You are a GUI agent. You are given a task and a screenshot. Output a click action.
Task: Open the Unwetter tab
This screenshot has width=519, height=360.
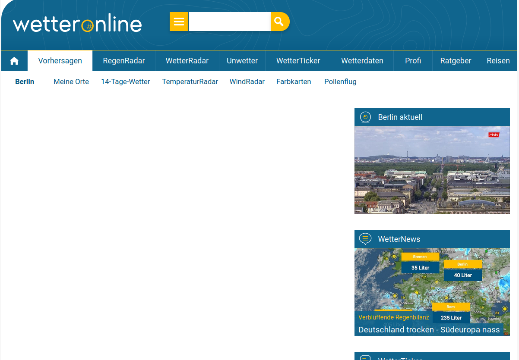pyautogui.click(x=242, y=61)
